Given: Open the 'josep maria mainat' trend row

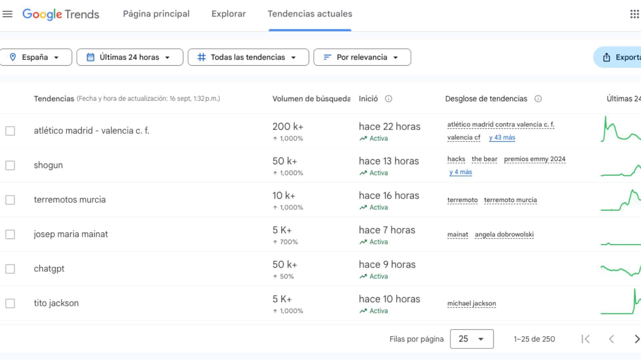Looking at the screenshot, I should 71,234.
